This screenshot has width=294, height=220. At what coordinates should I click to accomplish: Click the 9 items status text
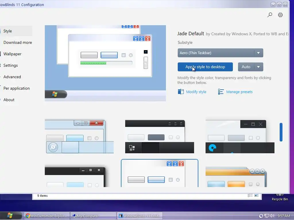[42, 196]
